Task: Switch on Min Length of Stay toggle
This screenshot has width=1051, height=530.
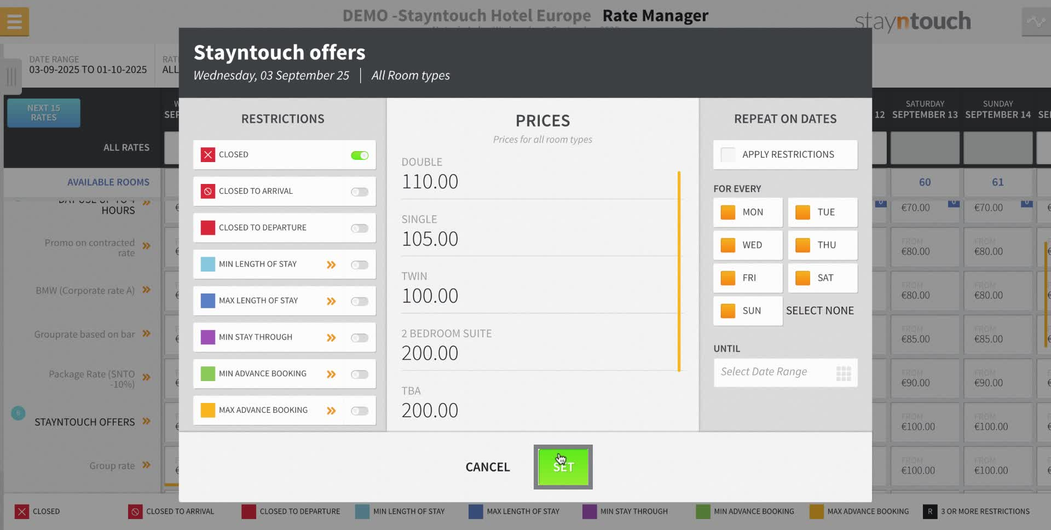Action: click(360, 265)
